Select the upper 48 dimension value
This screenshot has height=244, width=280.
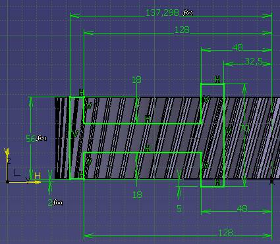(x=237, y=47)
